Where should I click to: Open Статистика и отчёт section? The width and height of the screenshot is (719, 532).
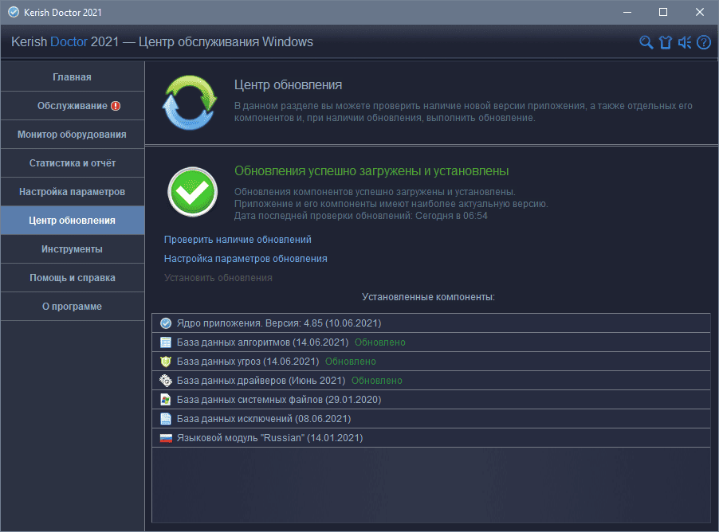(x=73, y=163)
